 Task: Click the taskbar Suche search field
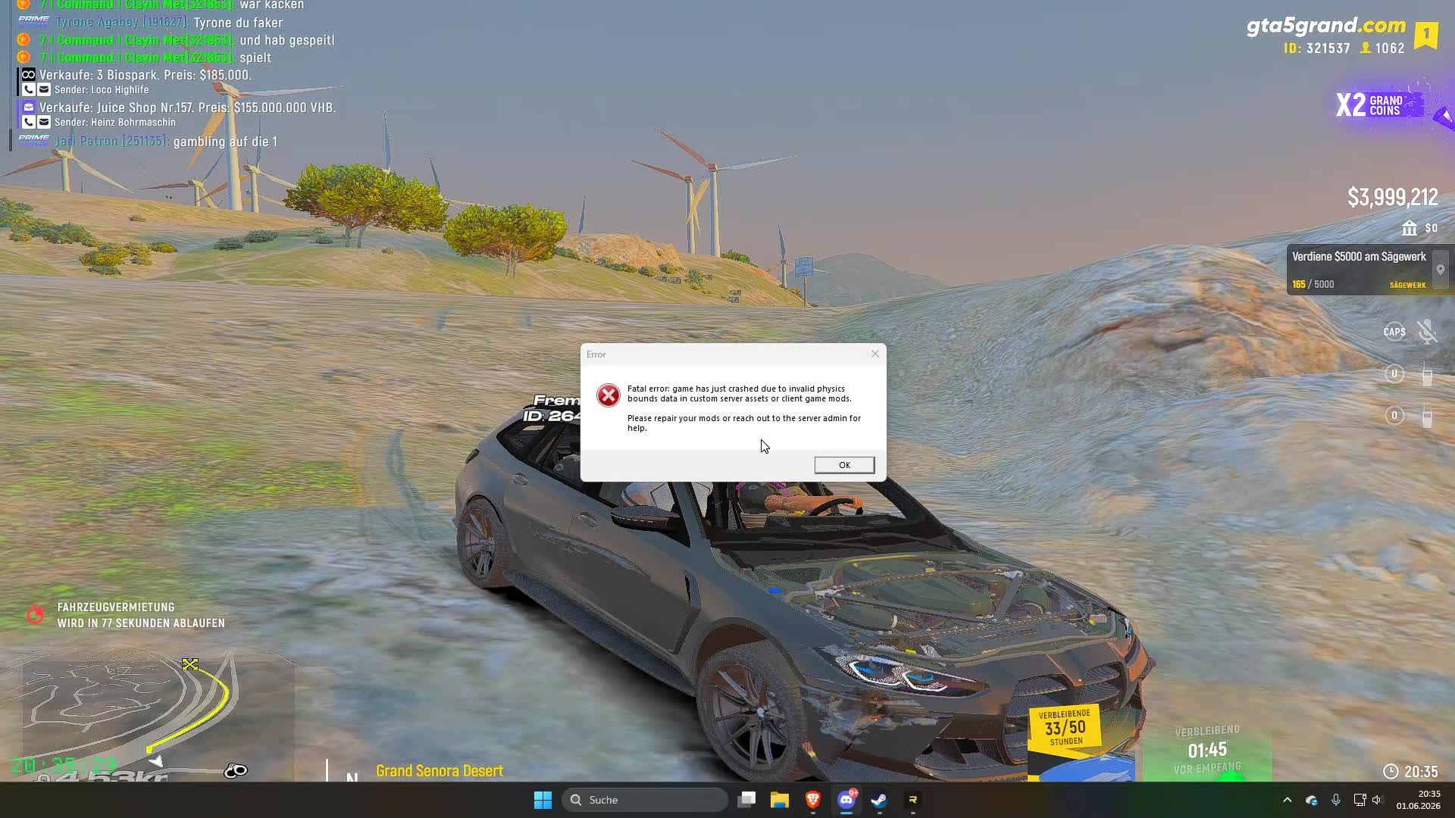click(645, 800)
